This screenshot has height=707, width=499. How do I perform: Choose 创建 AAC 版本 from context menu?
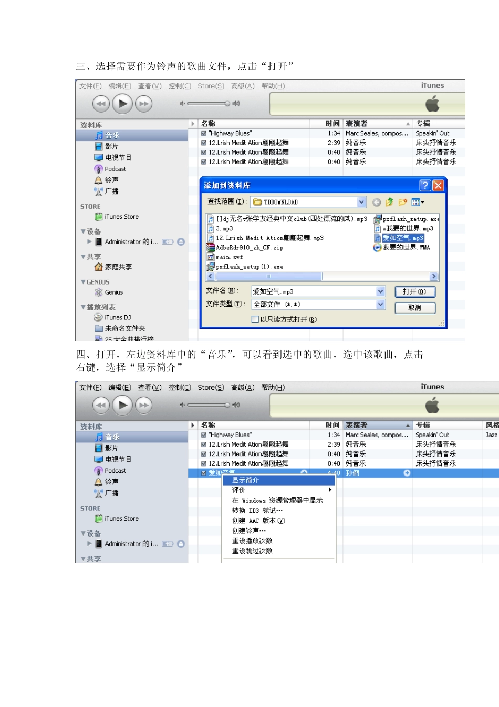click(x=279, y=521)
